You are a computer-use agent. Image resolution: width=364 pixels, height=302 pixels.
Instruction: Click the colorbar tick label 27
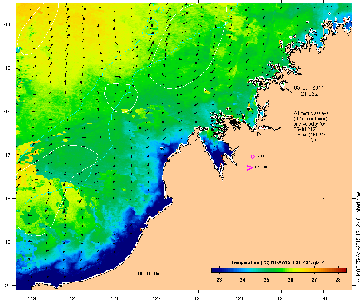click(x=314, y=280)
